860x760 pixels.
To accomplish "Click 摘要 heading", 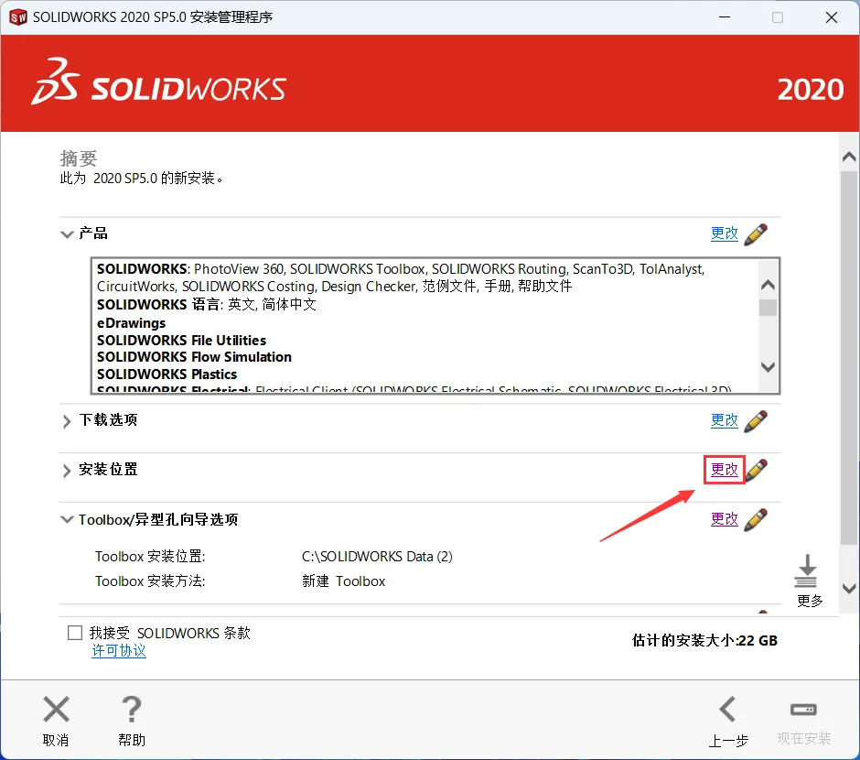I will (x=79, y=158).
